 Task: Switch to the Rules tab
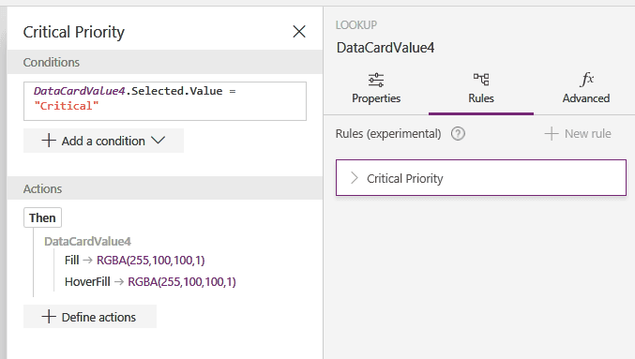[481, 89]
